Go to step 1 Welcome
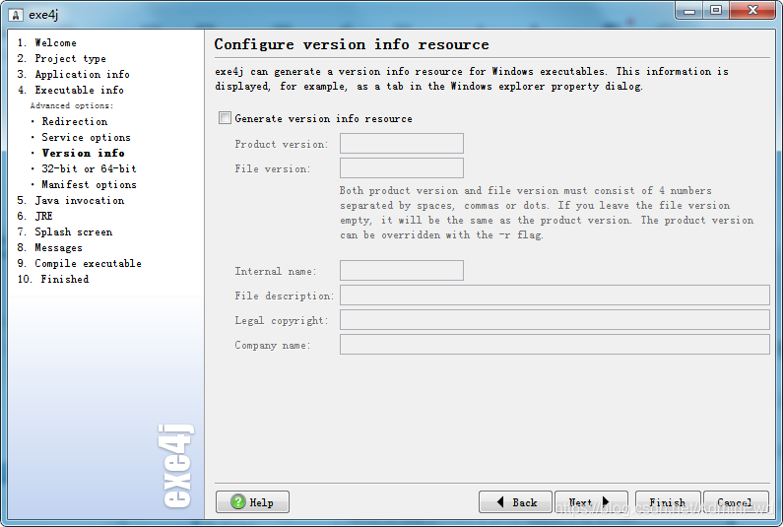 (47, 43)
